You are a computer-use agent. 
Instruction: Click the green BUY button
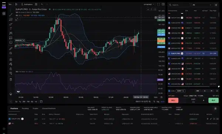[x=214, y=100]
